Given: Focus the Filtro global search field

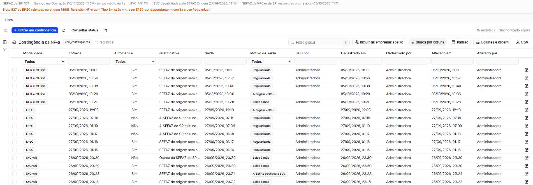Looking at the screenshot, I should coord(319,43).
